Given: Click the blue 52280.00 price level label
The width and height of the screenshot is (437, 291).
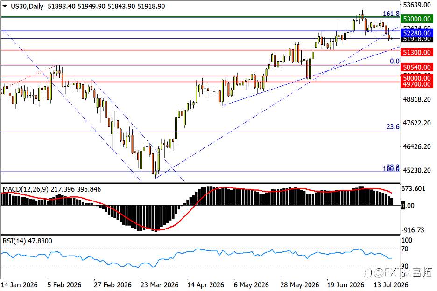Looking at the screenshot, I should [x=417, y=33].
